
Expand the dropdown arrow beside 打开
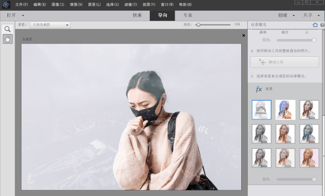click(23, 16)
